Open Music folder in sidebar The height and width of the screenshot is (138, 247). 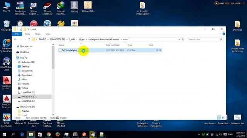point(24,79)
